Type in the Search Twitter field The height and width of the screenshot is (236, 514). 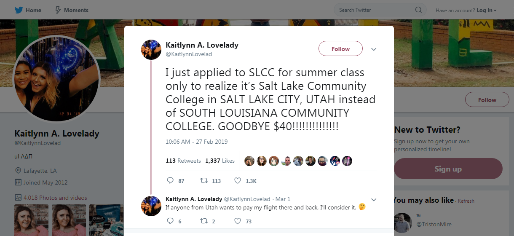pyautogui.click(x=375, y=10)
